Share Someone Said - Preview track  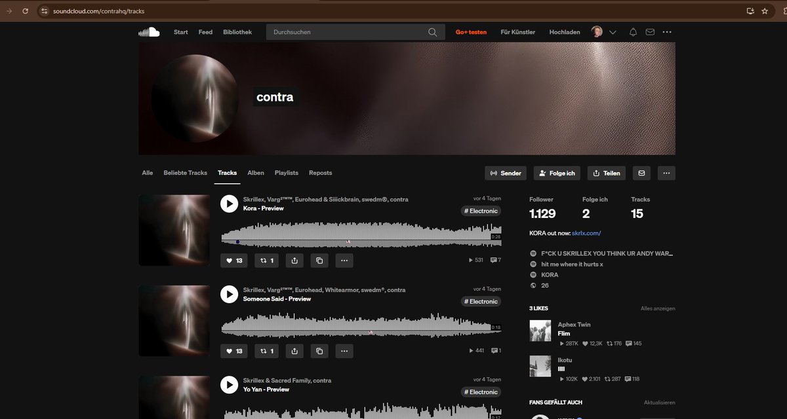pos(294,351)
